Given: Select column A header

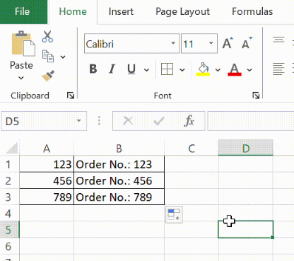Looking at the screenshot, I should pos(47,149).
